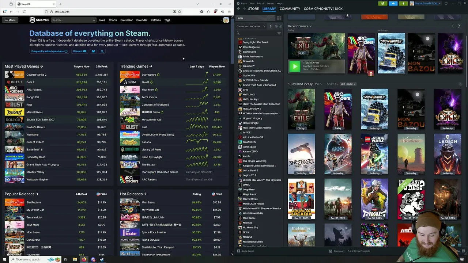Open Charts in SteamDB navigation
The image size is (468, 263).
coord(113,20)
